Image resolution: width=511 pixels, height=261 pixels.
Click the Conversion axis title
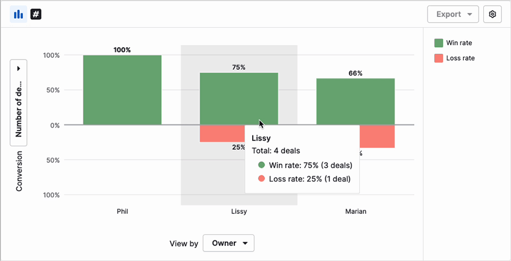click(x=19, y=171)
